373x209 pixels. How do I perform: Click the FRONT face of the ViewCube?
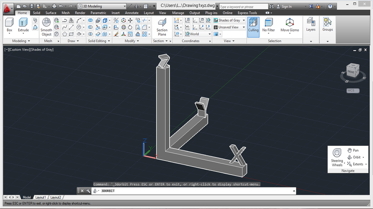click(351, 72)
